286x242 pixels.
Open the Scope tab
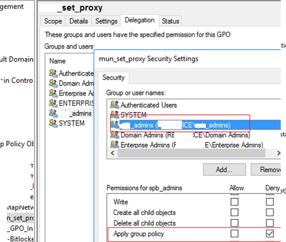pos(53,21)
